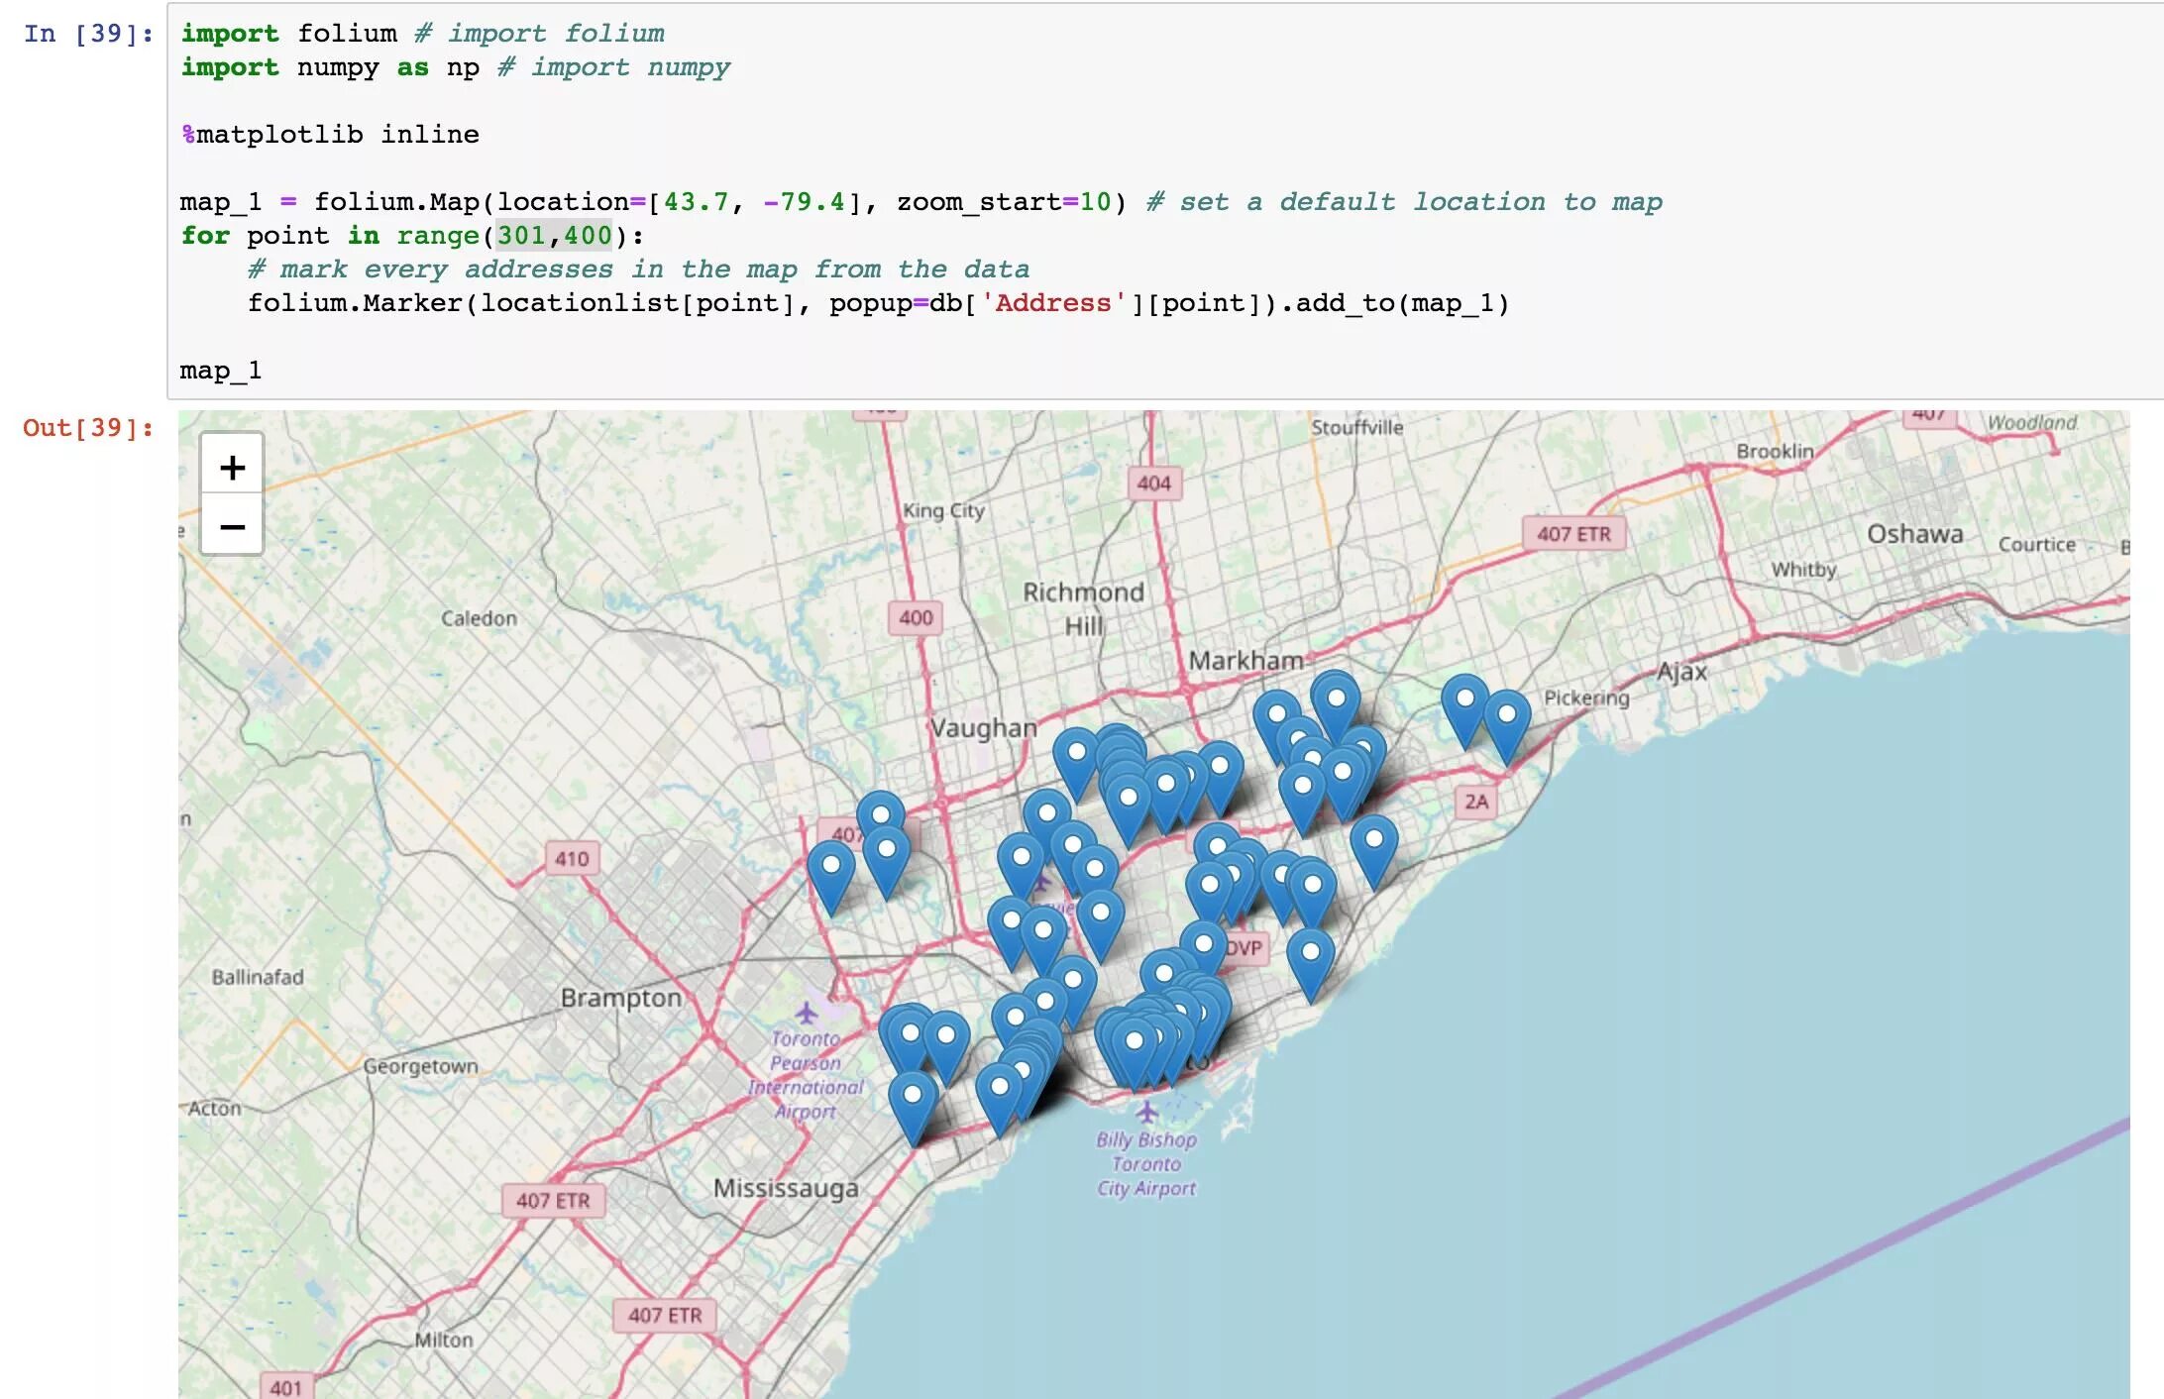Click the Out[39] output prompt
Screen dimensions: 2164x1399
coord(87,428)
